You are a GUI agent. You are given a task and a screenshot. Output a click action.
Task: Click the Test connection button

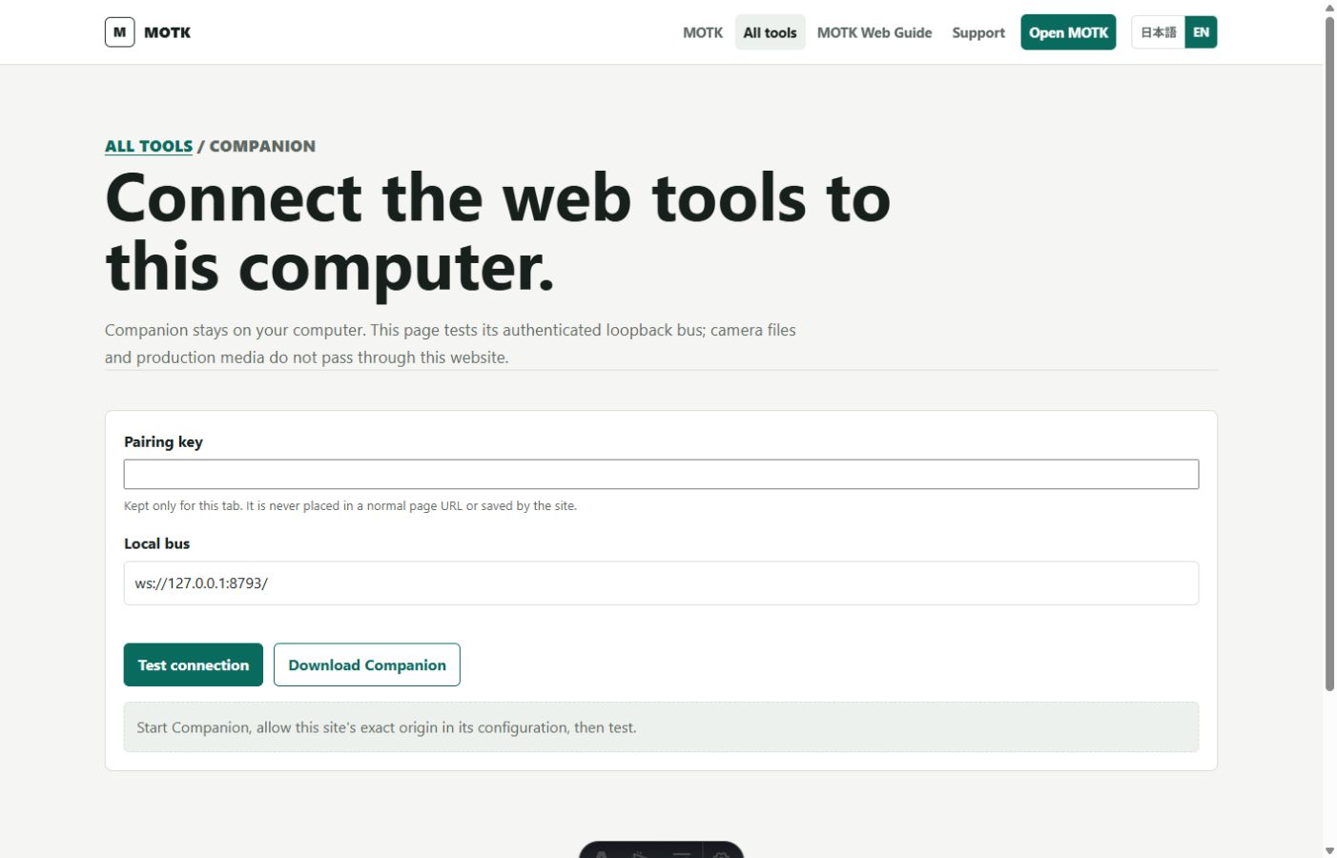pyautogui.click(x=194, y=664)
